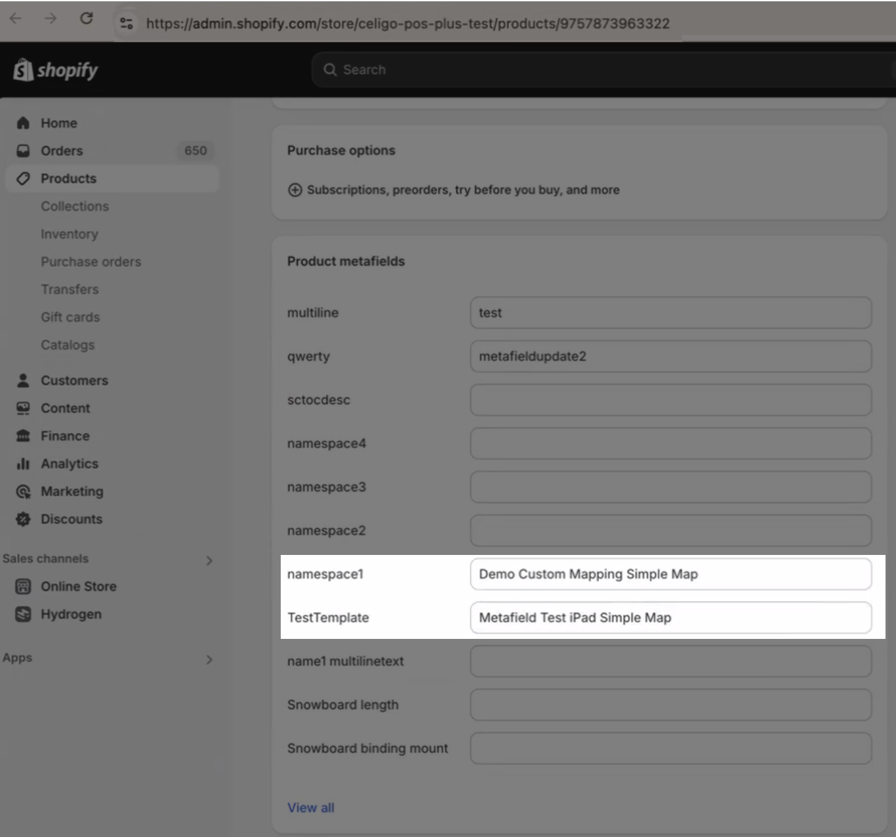
Task: Go to Finance page
Action: click(x=65, y=436)
